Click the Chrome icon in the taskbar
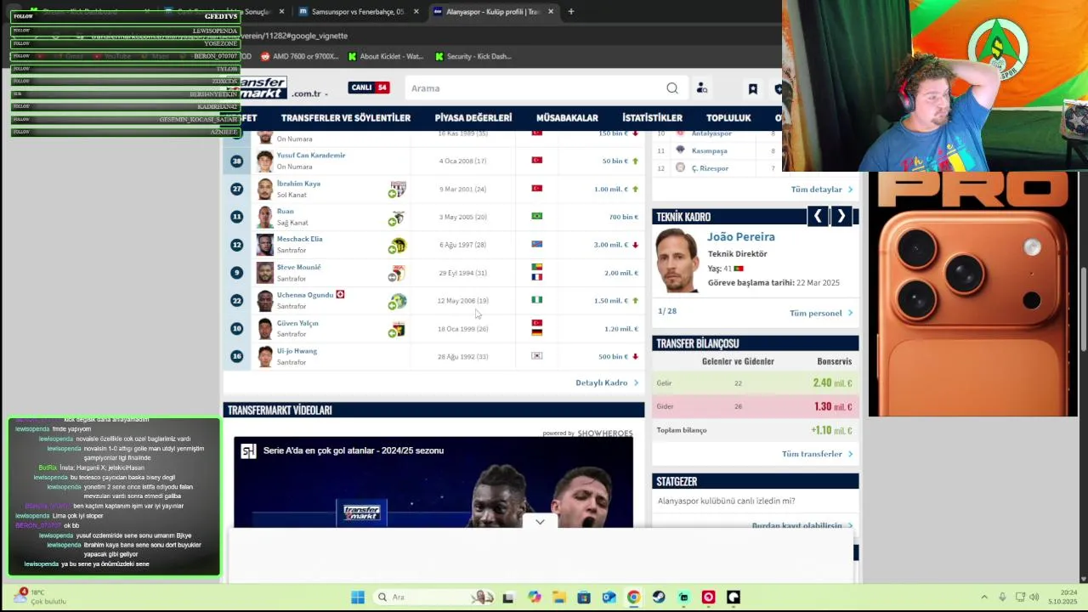 tap(634, 598)
